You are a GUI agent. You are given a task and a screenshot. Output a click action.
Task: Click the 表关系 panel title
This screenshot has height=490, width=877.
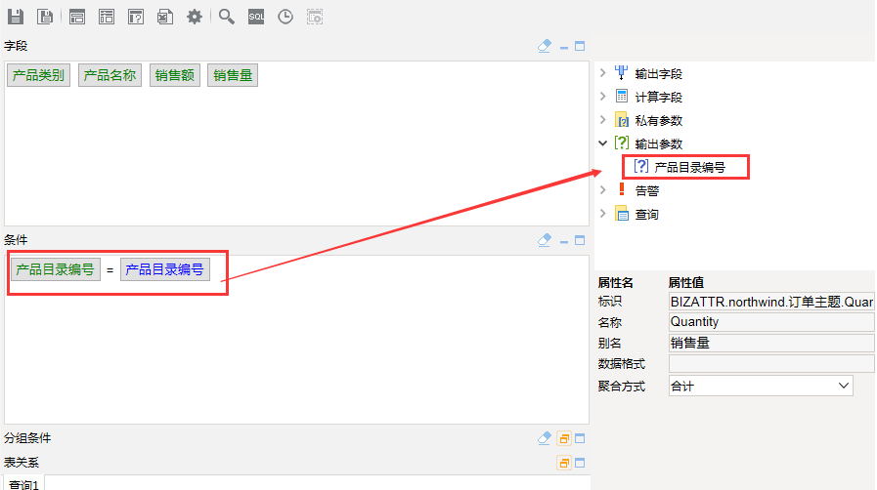(22, 463)
